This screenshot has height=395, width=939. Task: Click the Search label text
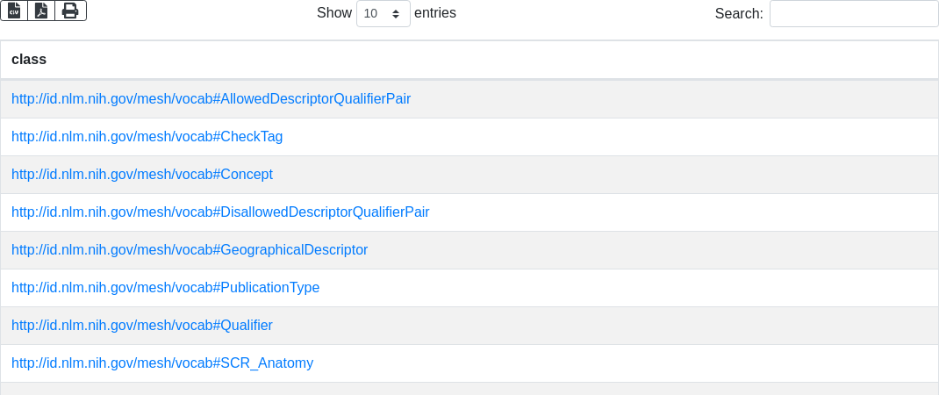pyautogui.click(x=739, y=13)
